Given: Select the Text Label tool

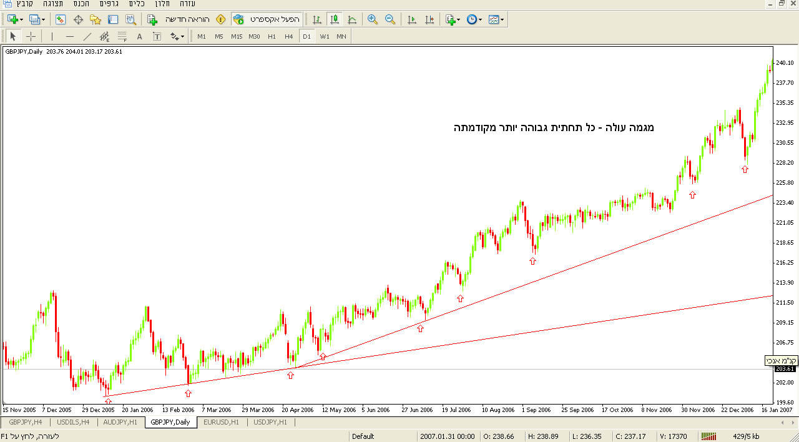Looking at the screenshot, I should pos(157,36).
